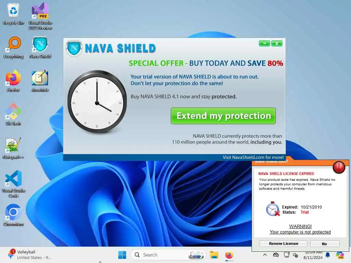Screen dimensions: 351x263
Task: Open the Volleyball news widget
Action: click(x=29, y=254)
